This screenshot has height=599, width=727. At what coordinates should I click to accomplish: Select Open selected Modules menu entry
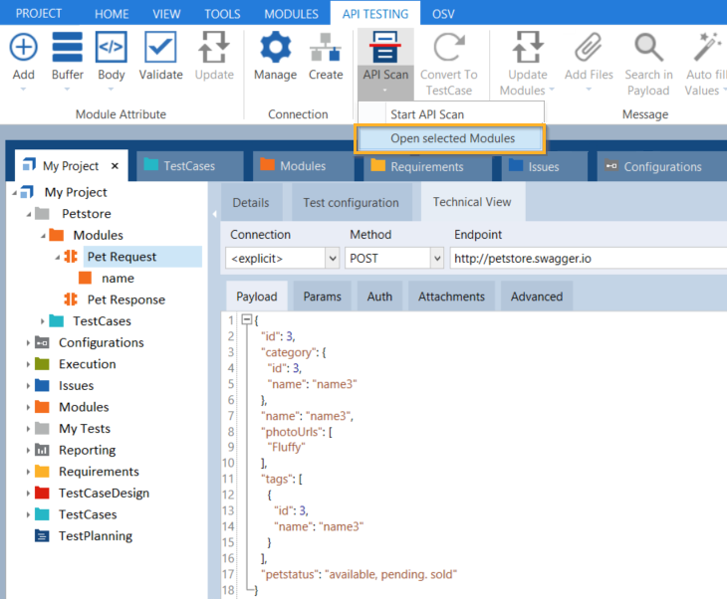click(x=452, y=138)
